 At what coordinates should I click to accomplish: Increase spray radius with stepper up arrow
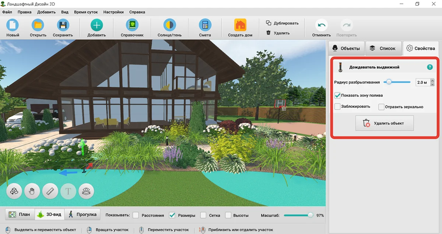click(x=432, y=81)
